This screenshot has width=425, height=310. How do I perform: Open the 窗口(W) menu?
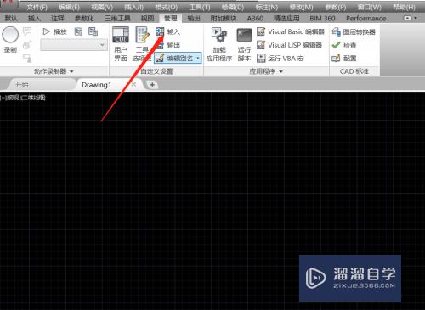[x=369, y=8]
